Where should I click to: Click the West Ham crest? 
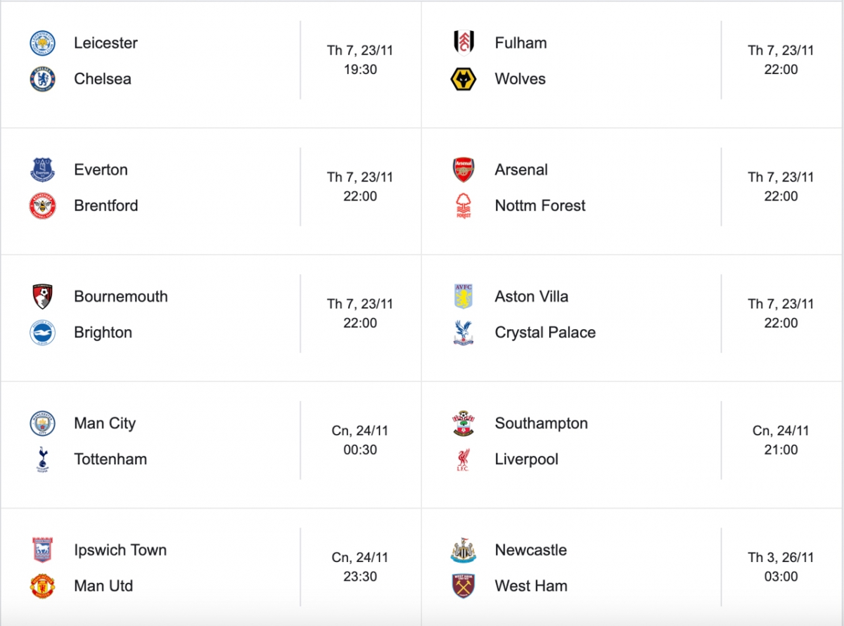[x=463, y=586]
